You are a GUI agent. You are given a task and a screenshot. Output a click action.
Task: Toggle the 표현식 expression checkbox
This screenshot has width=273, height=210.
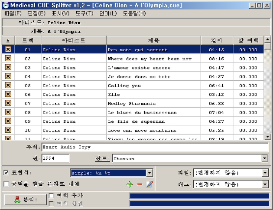[x=6, y=173]
